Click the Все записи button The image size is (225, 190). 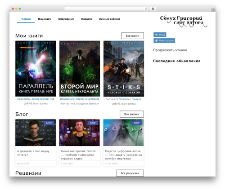pos(132,114)
